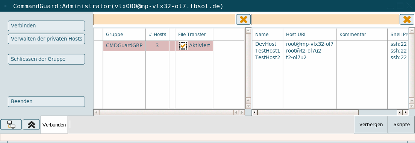Select the CMDGuardGRP group row
The height and width of the screenshot is (143, 415).
pyautogui.click(x=158, y=45)
